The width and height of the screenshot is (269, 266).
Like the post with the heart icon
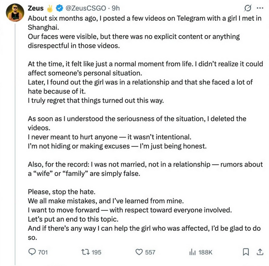click(139, 252)
